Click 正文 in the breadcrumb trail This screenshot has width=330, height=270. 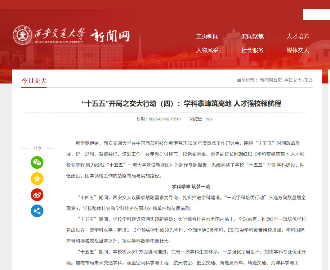tap(308, 80)
